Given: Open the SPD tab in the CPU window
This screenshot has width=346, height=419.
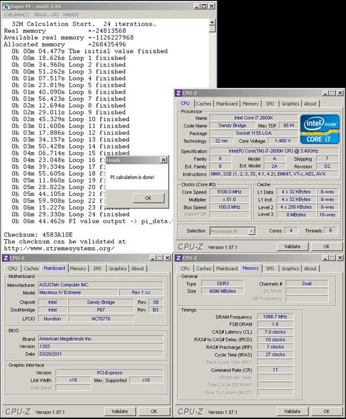Looking at the screenshot, I should (270, 104).
